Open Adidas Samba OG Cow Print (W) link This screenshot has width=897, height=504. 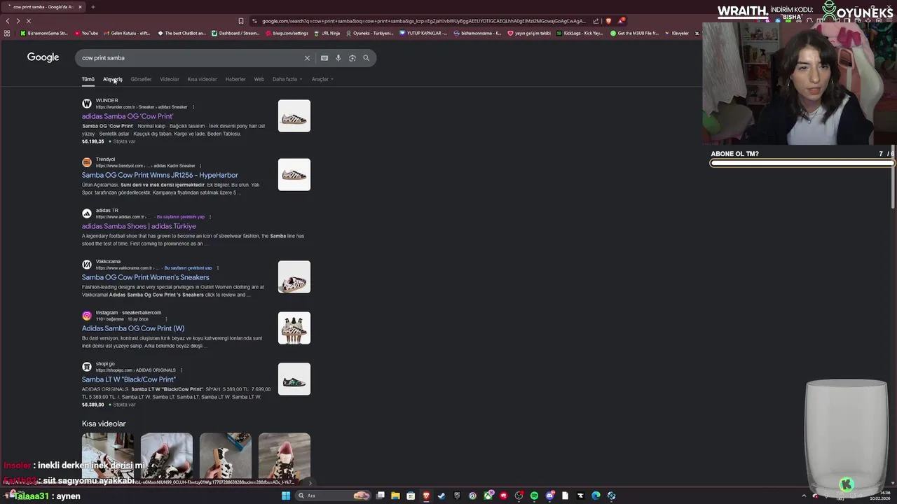pos(133,328)
